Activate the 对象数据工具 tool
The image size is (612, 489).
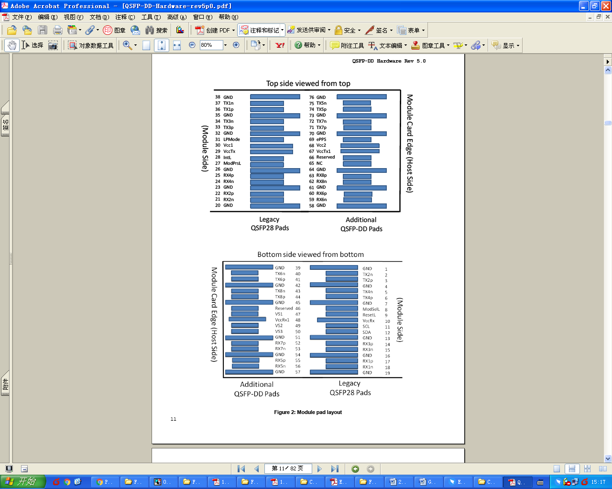coord(91,45)
